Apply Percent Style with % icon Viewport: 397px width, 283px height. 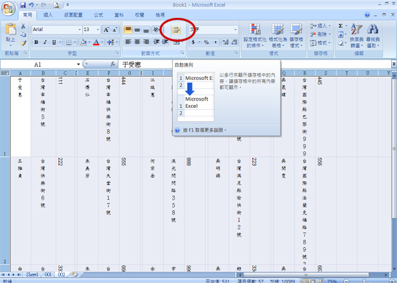(x=206, y=42)
